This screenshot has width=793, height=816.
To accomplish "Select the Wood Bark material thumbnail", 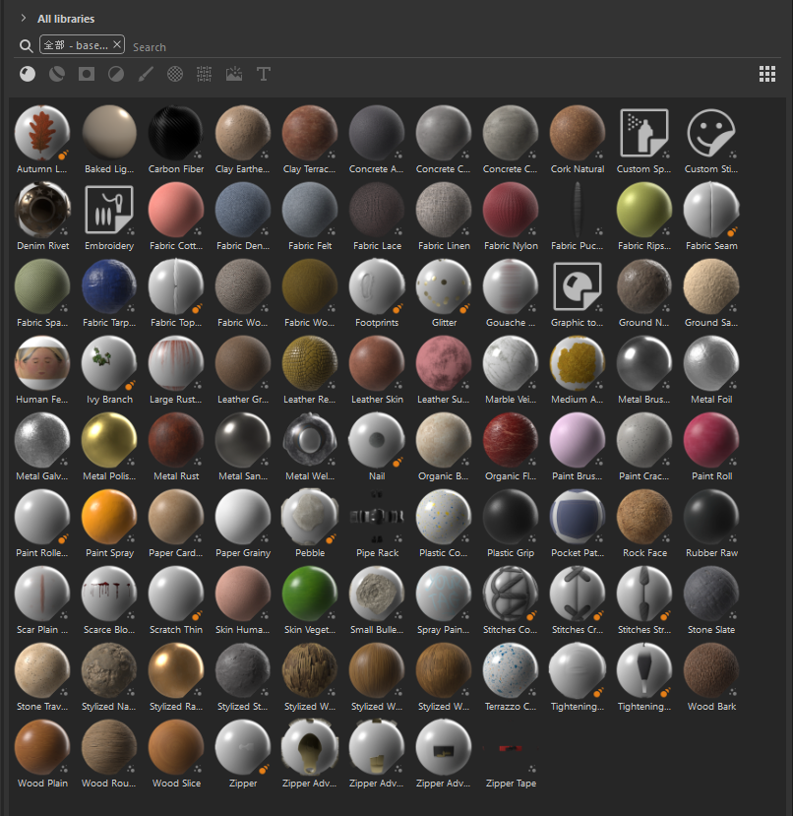I will click(711, 670).
